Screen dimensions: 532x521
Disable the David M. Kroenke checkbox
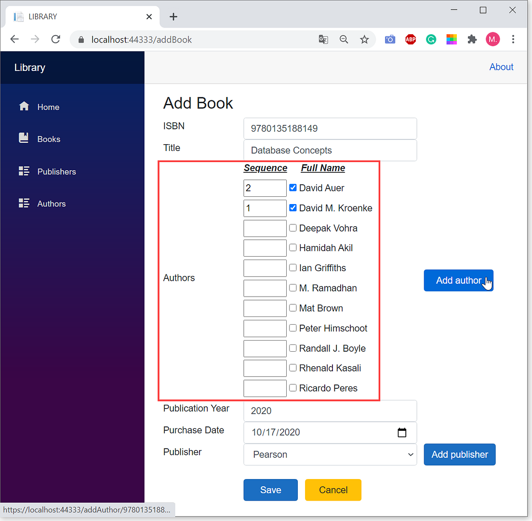click(x=293, y=207)
